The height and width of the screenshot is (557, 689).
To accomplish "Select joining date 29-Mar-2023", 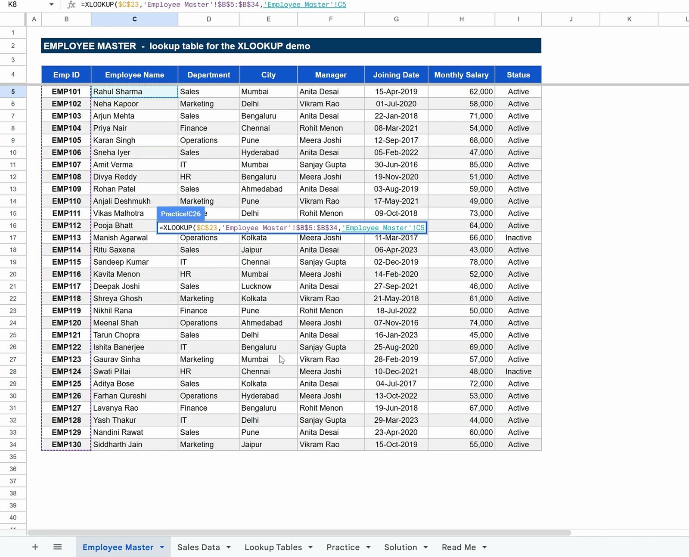I will tap(396, 420).
